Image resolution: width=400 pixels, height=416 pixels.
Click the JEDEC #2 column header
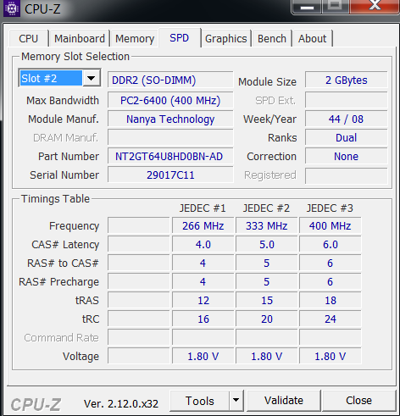click(x=266, y=208)
